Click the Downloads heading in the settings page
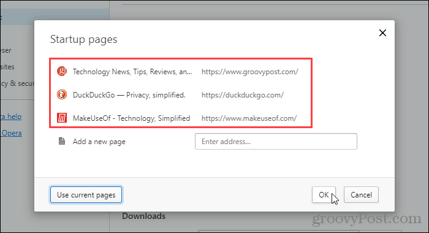 click(x=143, y=216)
